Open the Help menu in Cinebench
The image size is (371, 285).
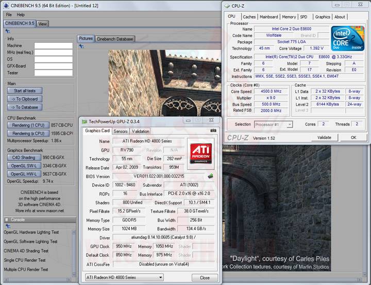pyautogui.click(x=21, y=14)
